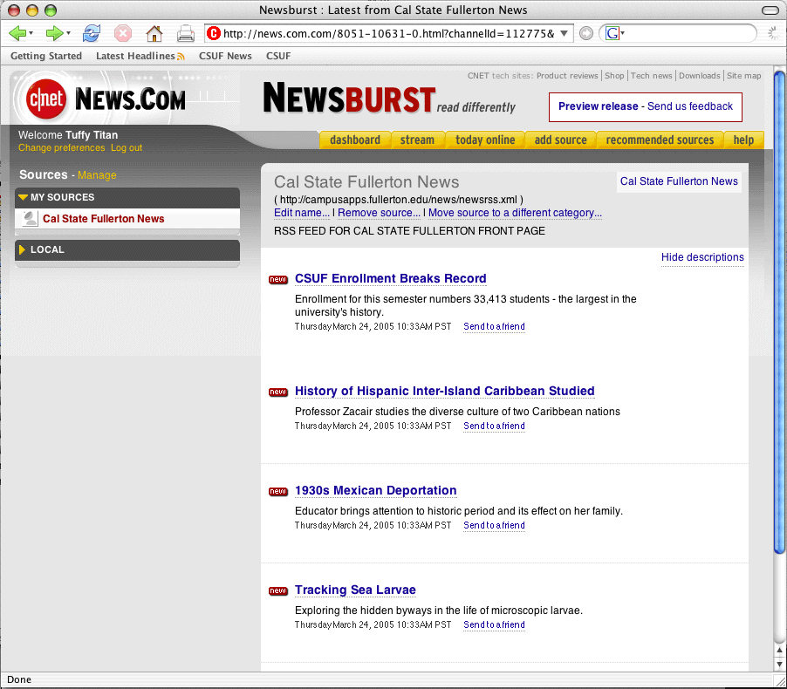Go back with the green left arrow

coord(17,34)
